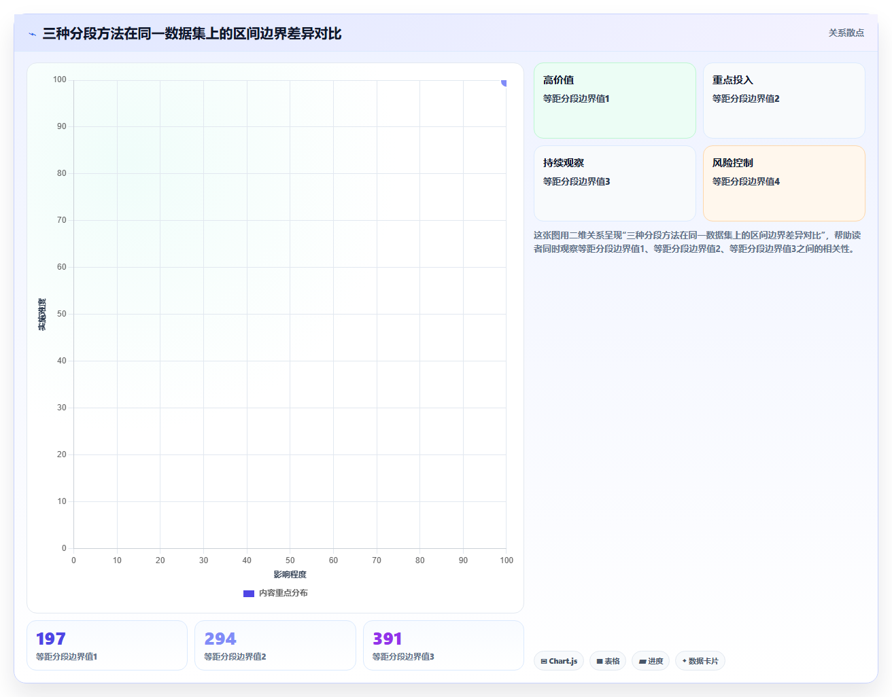This screenshot has width=892, height=697.
Task: Click the Chart.js tag chip
Action: (559, 661)
